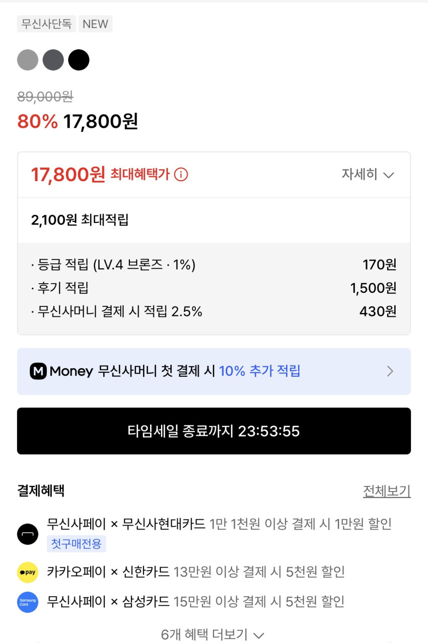Click the yellow 카카오페이 icon
This screenshot has height=643, width=428.
pos(28,572)
